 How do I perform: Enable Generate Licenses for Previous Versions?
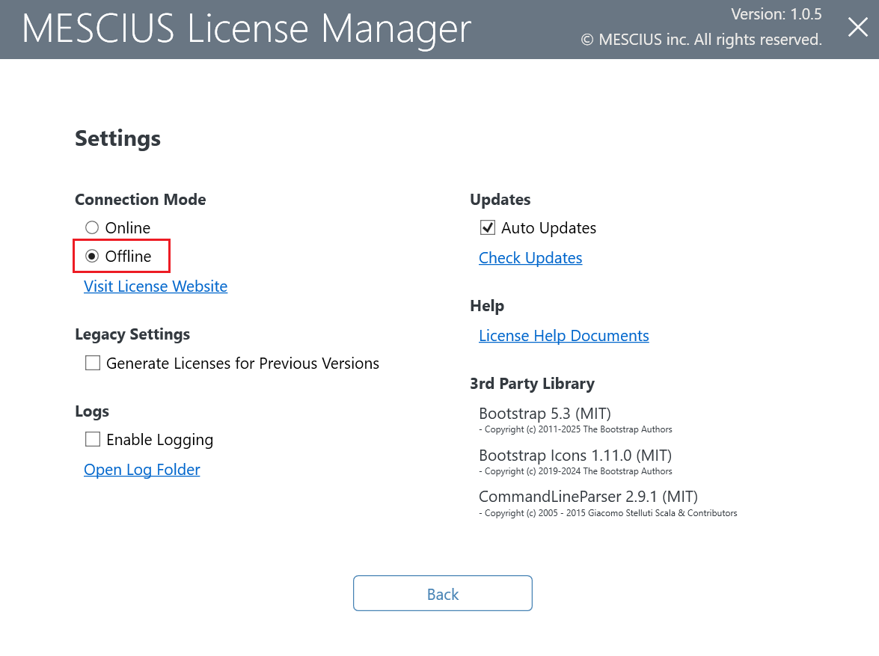pyautogui.click(x=93, y=364)
